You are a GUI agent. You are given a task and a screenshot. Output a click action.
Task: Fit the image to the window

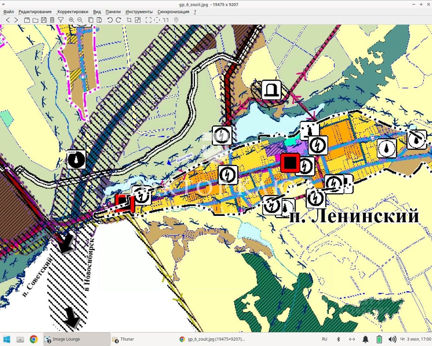tap(157, 20)
